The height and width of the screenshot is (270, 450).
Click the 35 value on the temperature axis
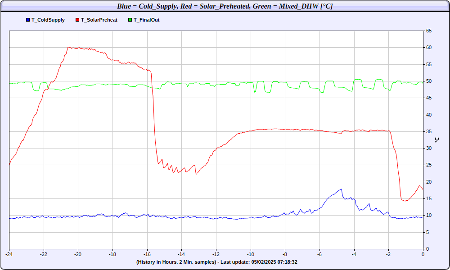pyautogui.click(x=429, y=132)
